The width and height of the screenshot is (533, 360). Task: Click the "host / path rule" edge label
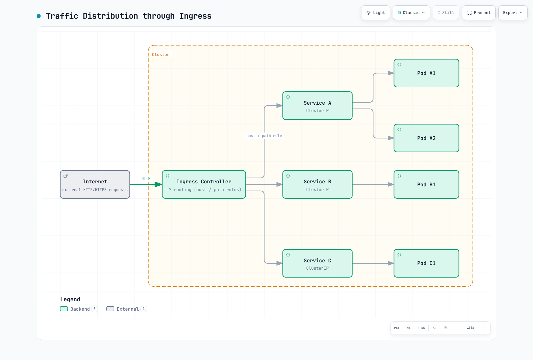coord(264,136)
